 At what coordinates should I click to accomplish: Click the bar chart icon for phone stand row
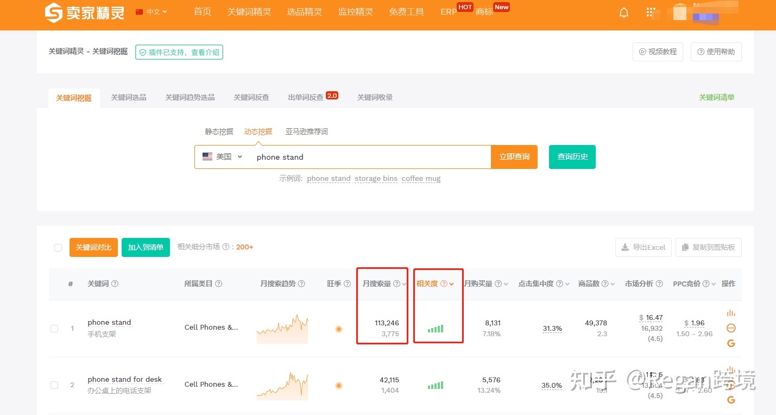pos(731,313)
